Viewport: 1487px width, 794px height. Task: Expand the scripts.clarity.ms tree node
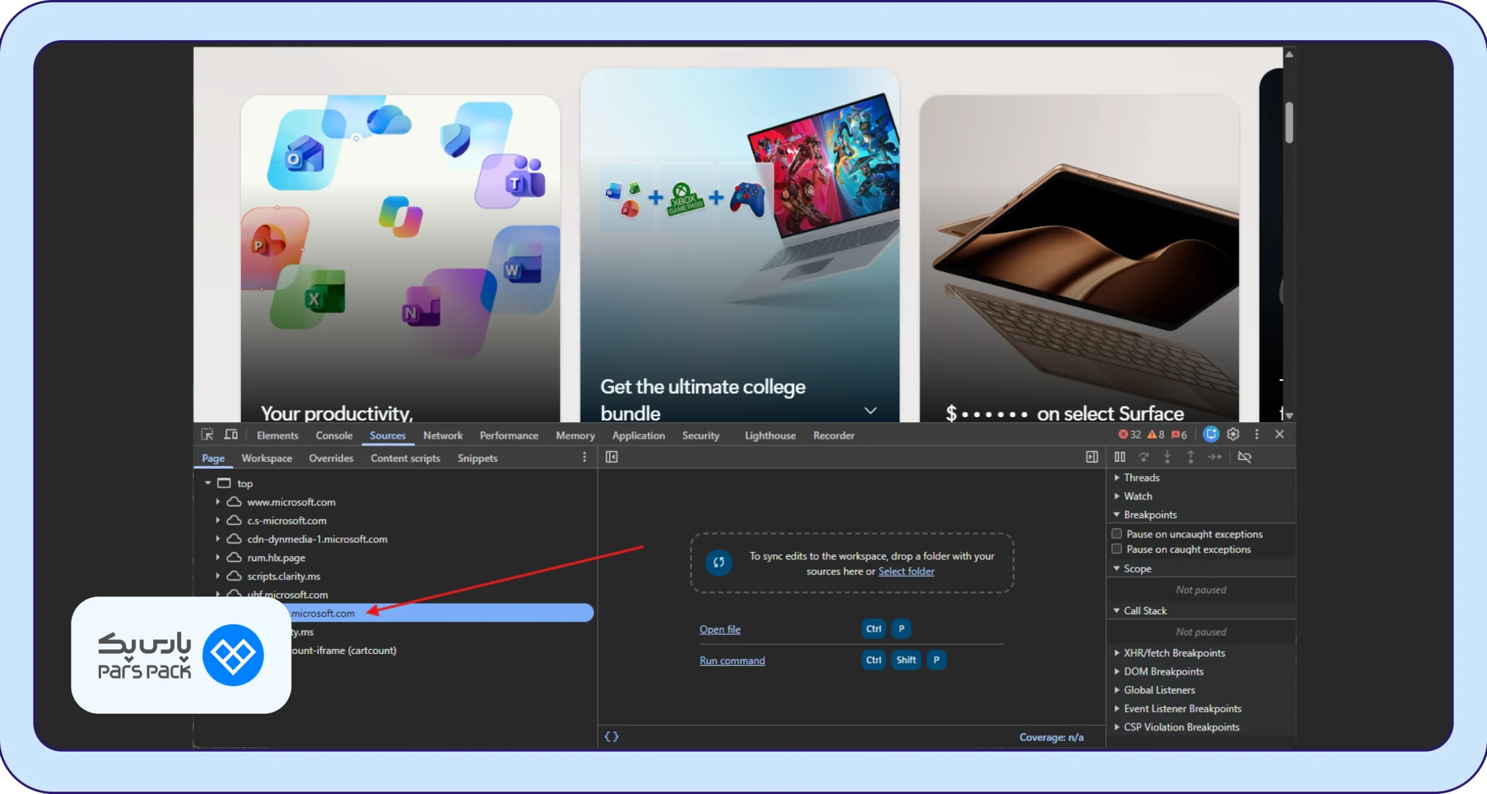(x=218, y=576)
